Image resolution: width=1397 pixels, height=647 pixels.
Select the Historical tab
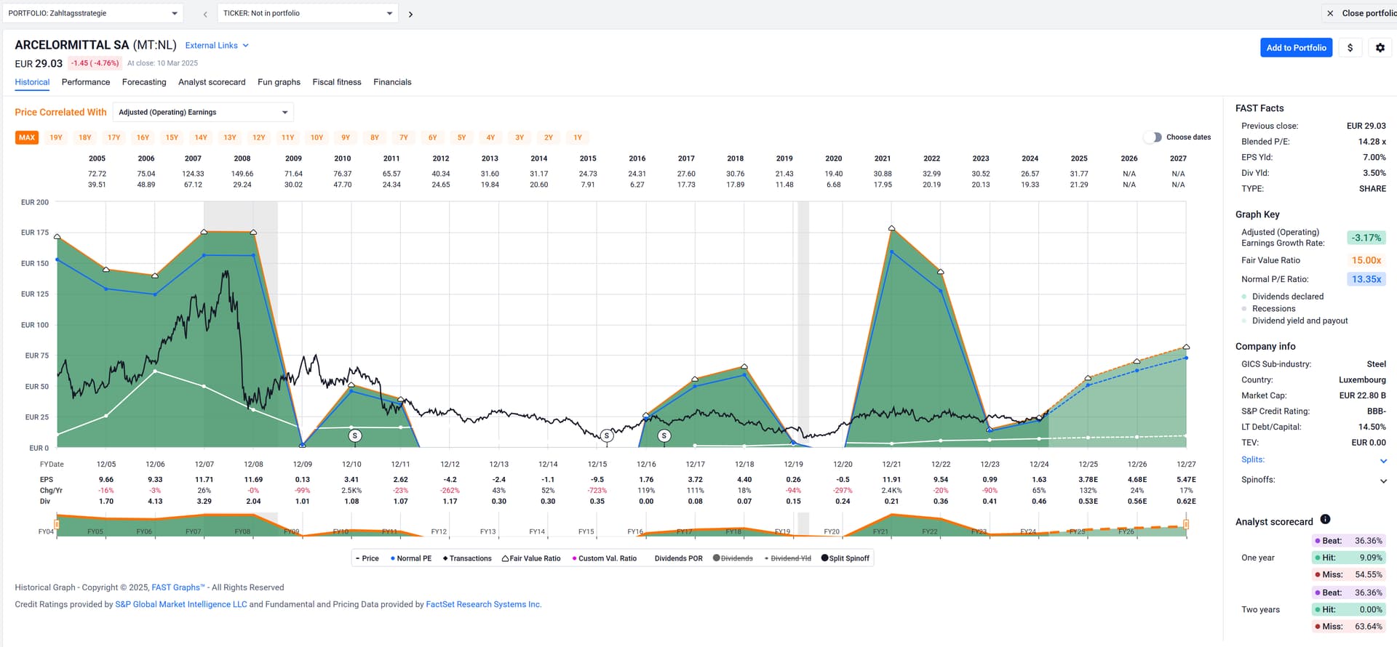point(32,82)
